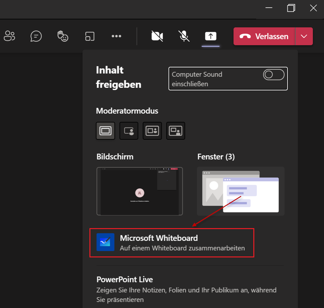Screen dimensions: 324x308
Task: Minimize the Teams meeting window
Action: pyautogui.click(x=269, y=8)
